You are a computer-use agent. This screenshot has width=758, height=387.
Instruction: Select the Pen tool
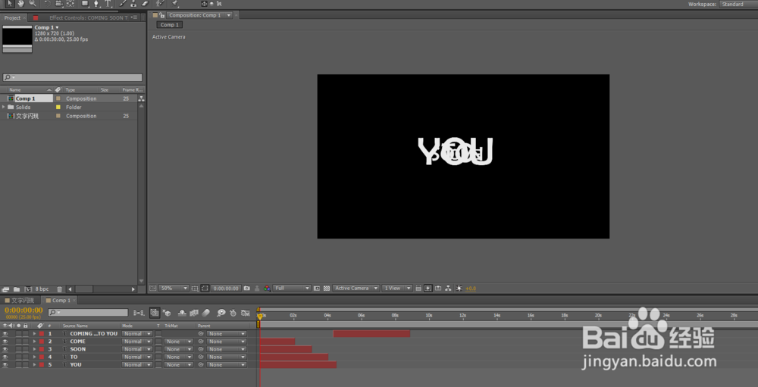[96, 3]
